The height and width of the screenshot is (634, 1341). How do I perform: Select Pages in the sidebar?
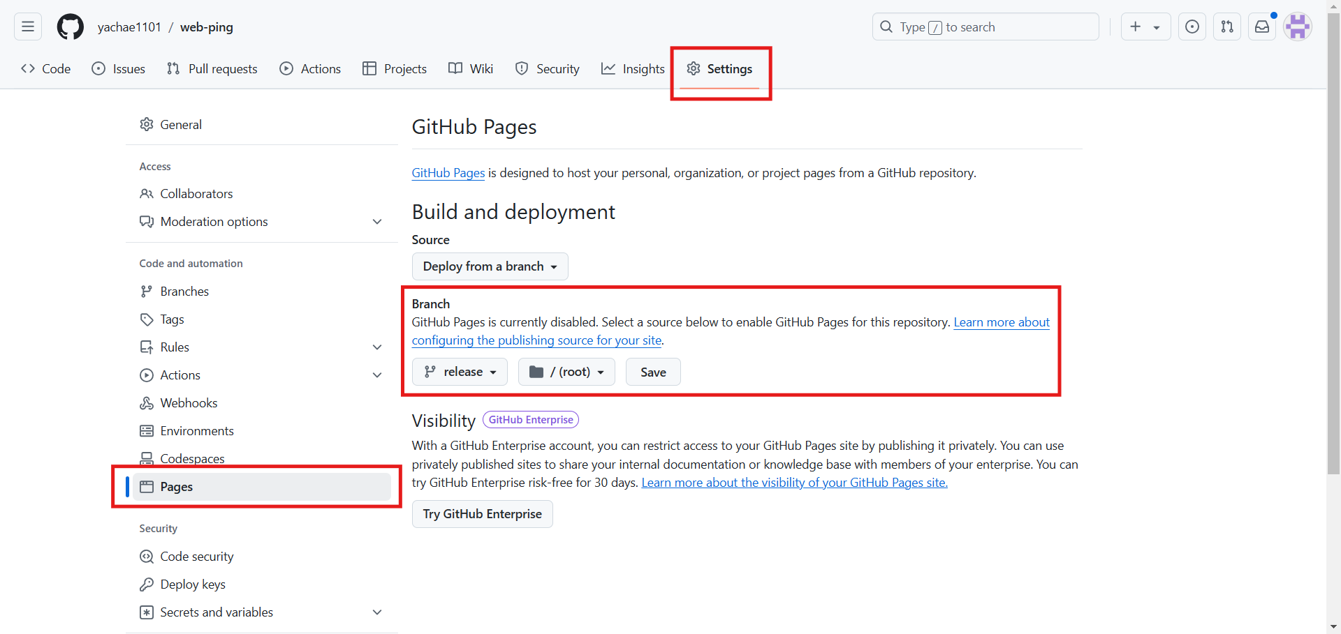[x=262, y=487]
